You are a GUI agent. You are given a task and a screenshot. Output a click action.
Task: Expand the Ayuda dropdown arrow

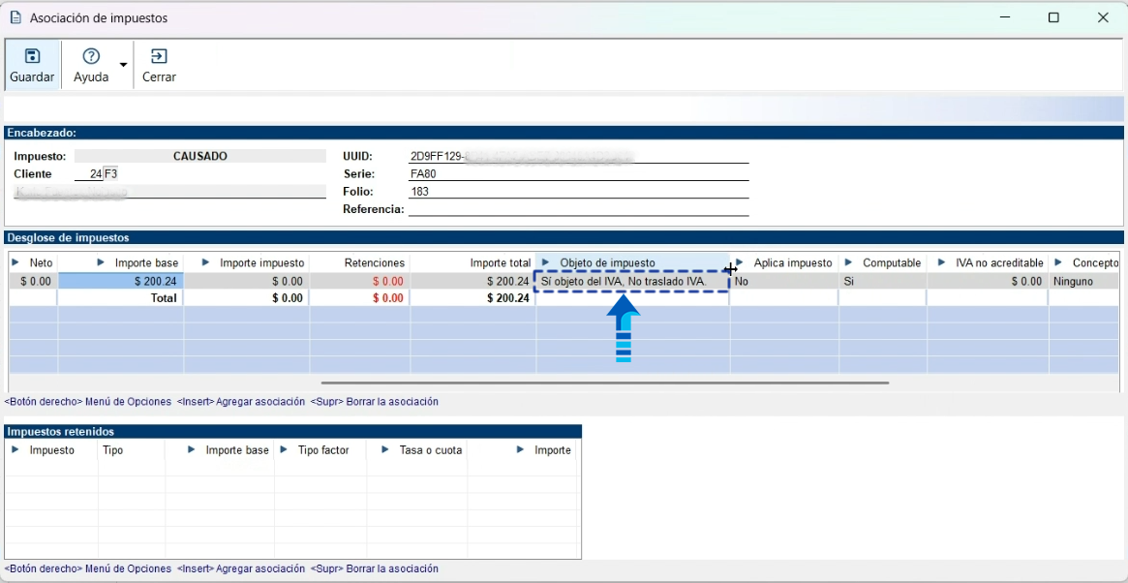(x=123, y=65)
